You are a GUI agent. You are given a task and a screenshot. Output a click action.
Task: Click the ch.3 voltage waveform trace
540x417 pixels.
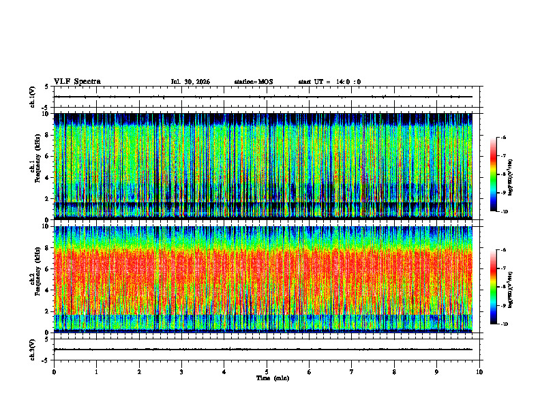click(x=263, y=350)
